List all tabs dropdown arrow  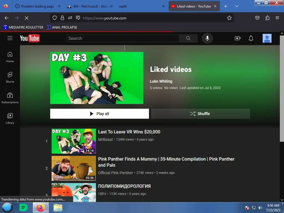(x=237, y=6)
